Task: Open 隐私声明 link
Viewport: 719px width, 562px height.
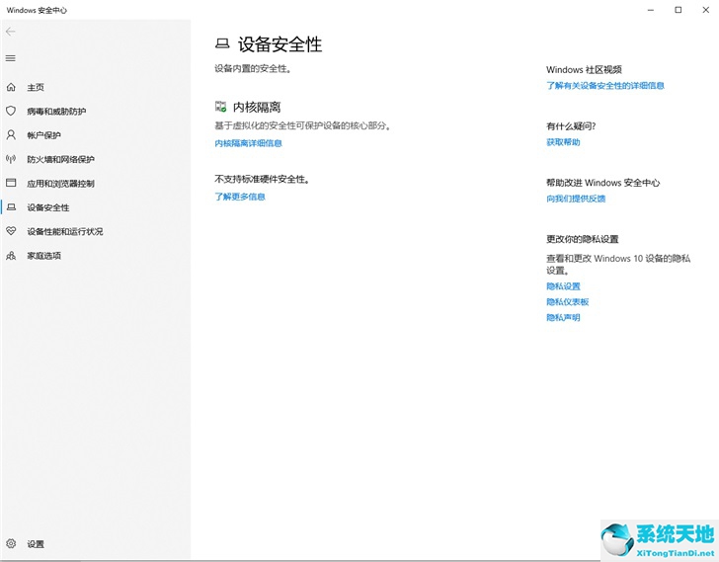Action: (563, 318)
